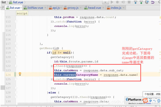Screen dimensions: 161x107
Task: Click the list.vue breadcrumb in the navigation bar
Action: [x=16, y=2]
